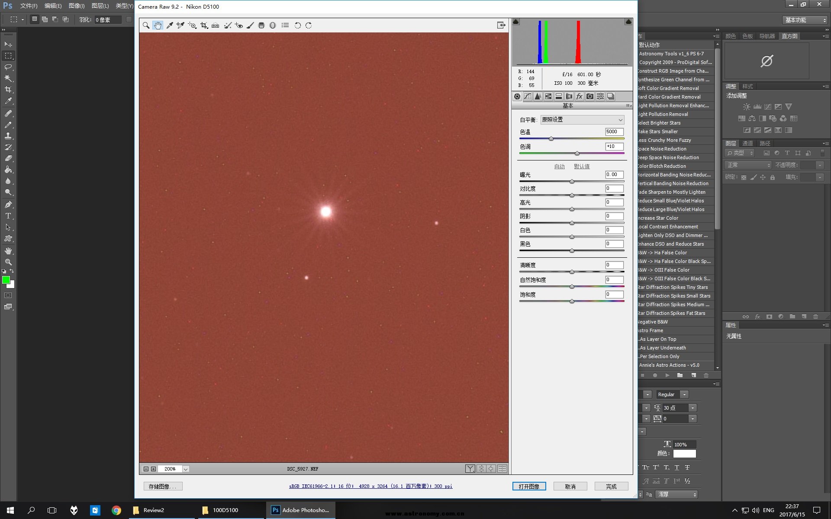Choose the Adjustment Brush tool

[x=250, y=26]
